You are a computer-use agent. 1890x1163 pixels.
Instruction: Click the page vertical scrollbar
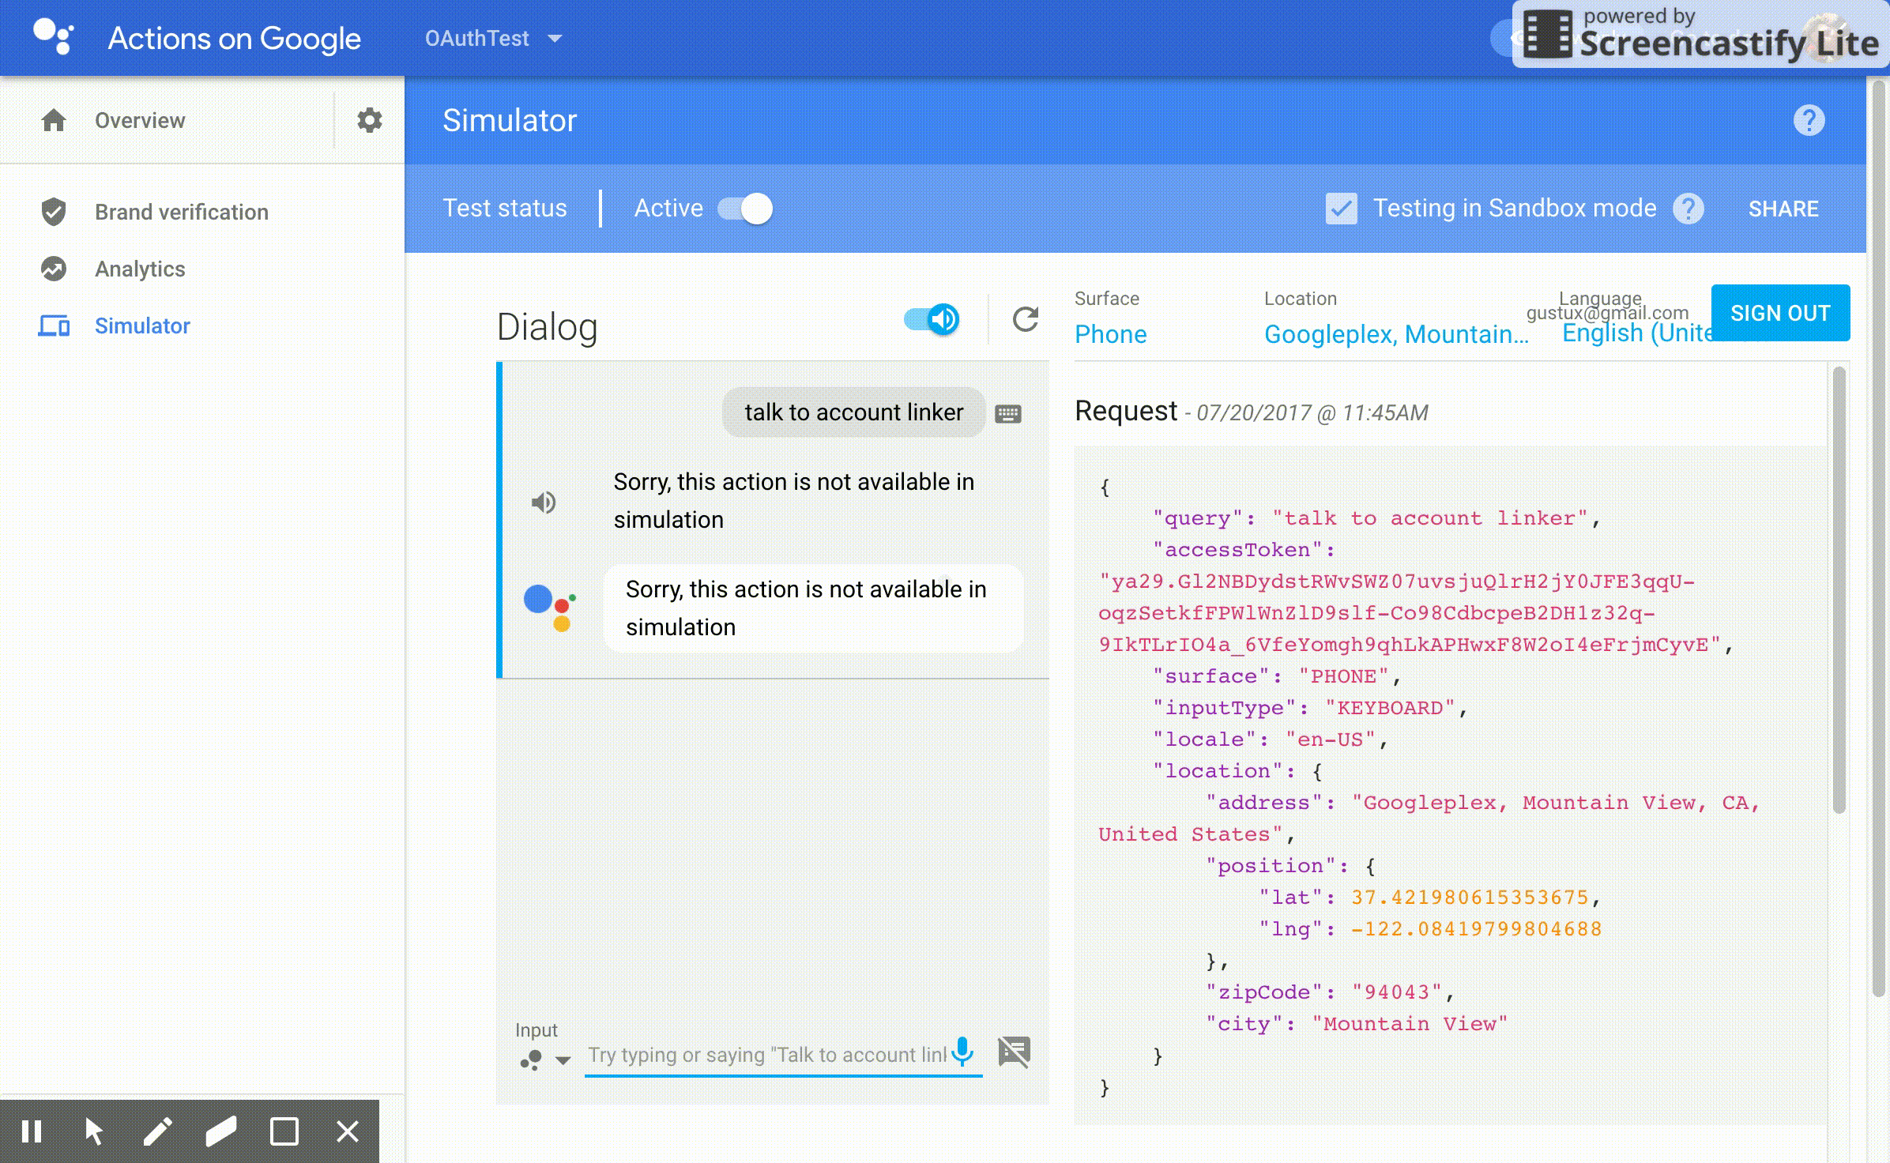pyautogui.click(x=1878, y=537)
